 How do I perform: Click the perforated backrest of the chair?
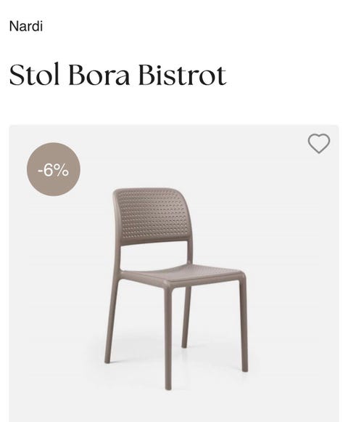point(154,215)
